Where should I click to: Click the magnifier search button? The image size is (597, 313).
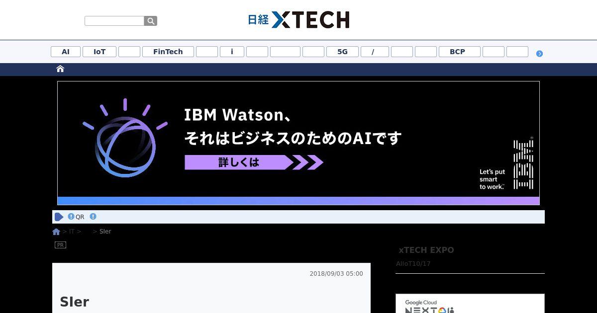(151, 21)
